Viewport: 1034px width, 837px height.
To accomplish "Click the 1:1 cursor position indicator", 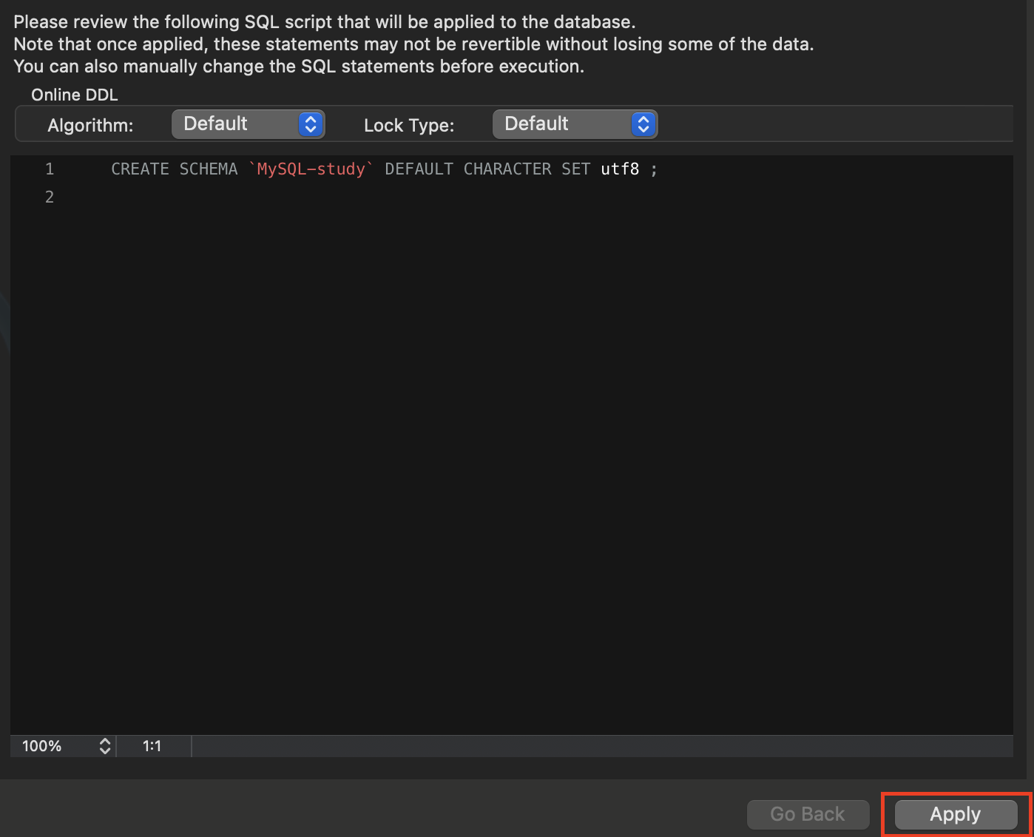I will pos(152,746).
